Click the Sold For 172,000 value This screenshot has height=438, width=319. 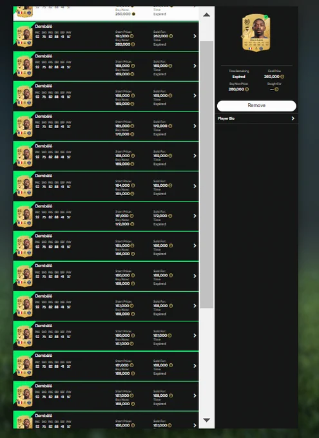[160, 216]
